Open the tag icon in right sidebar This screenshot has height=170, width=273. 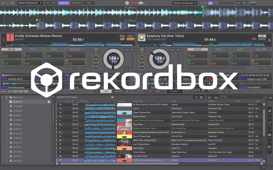(x=269, y=111)
